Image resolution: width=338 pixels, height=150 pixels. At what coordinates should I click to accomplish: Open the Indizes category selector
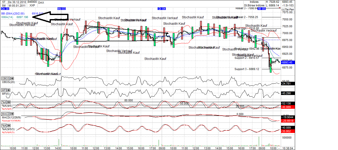coord(255,2)
